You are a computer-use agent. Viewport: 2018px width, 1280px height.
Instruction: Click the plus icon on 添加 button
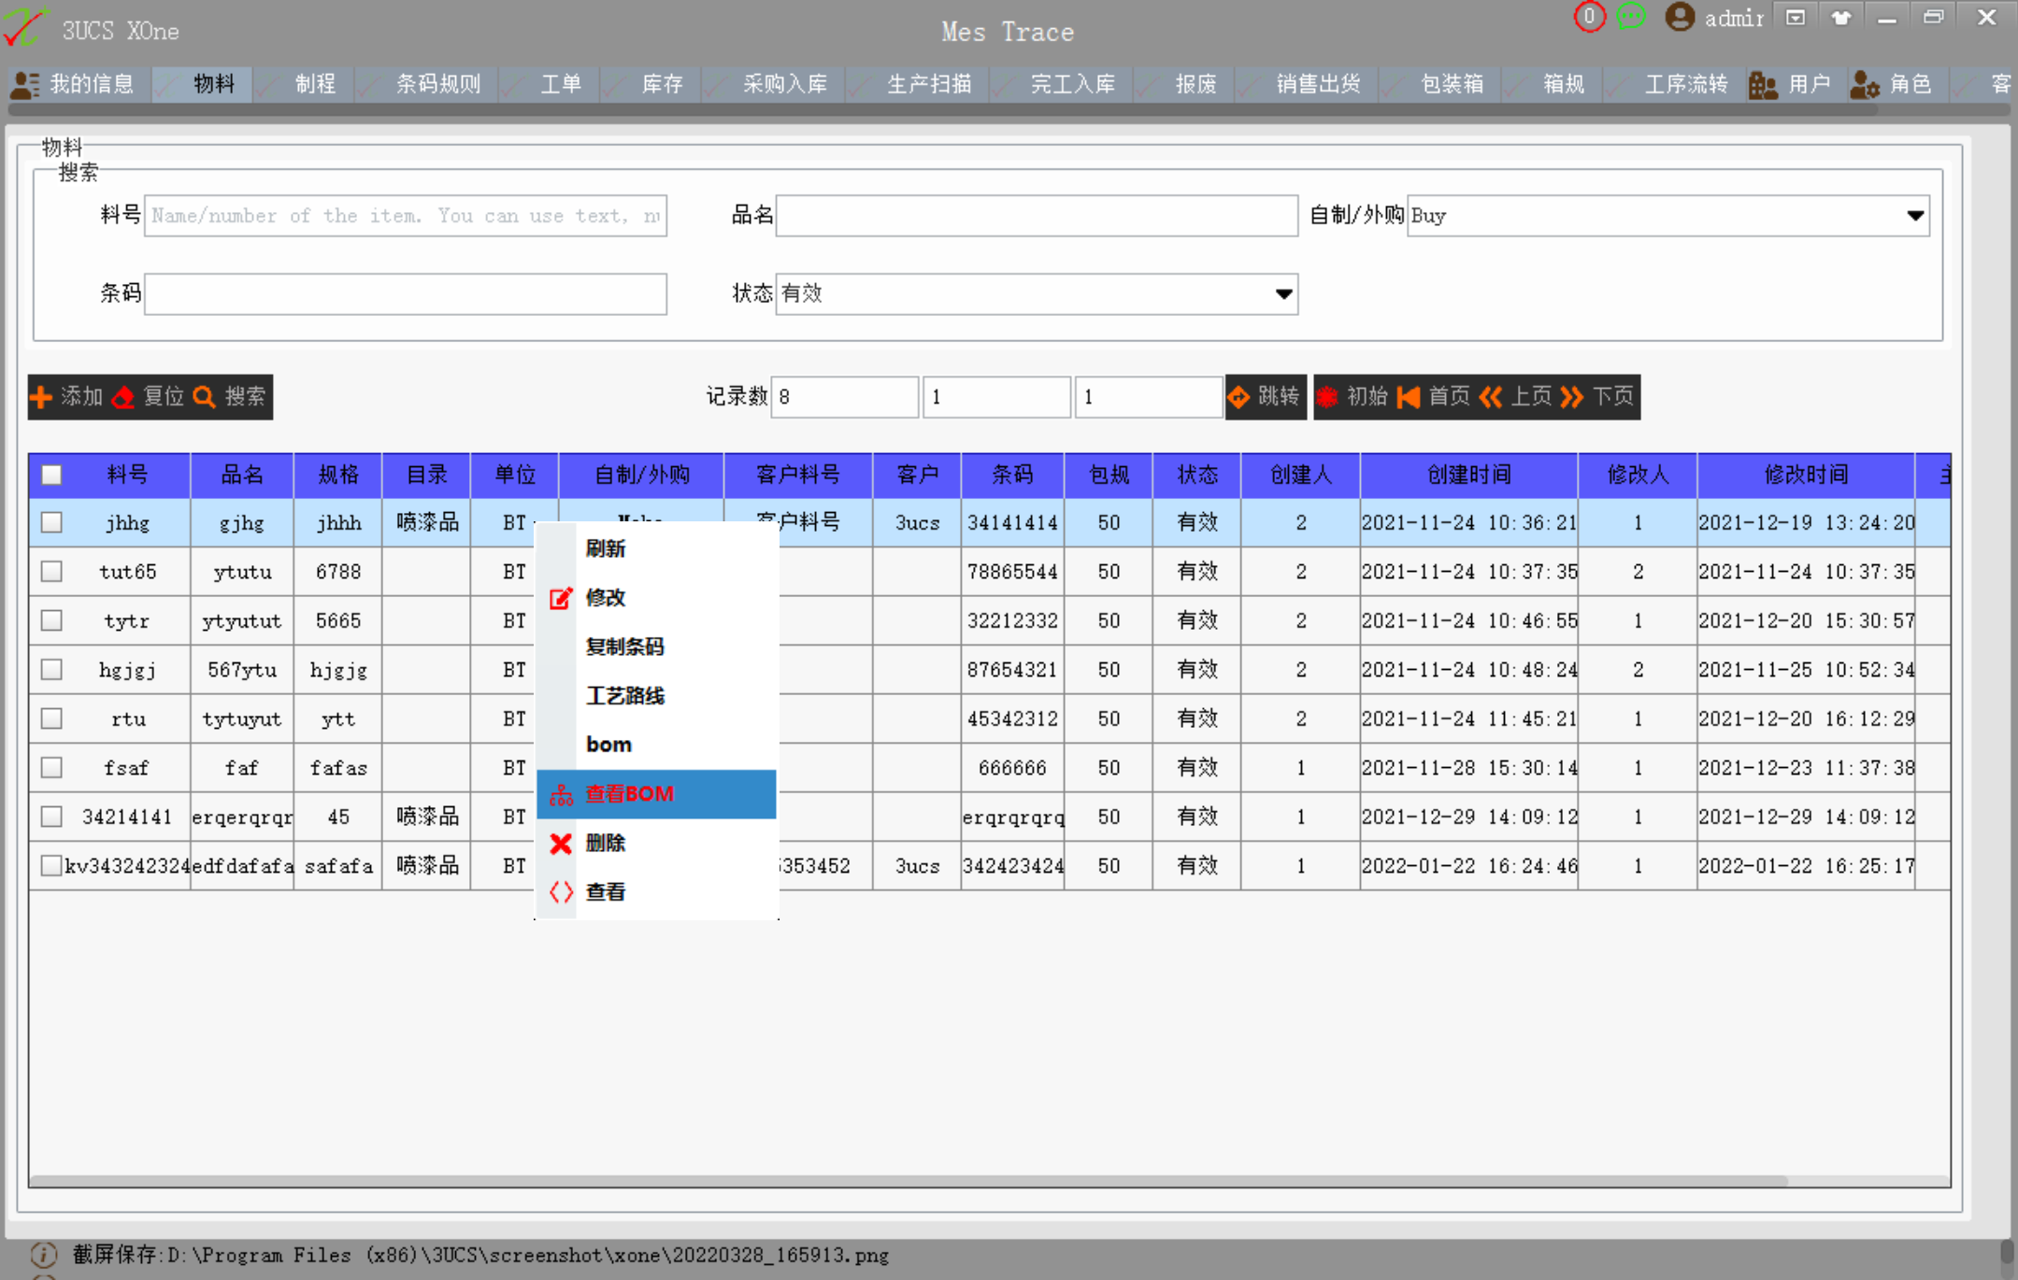41,397
